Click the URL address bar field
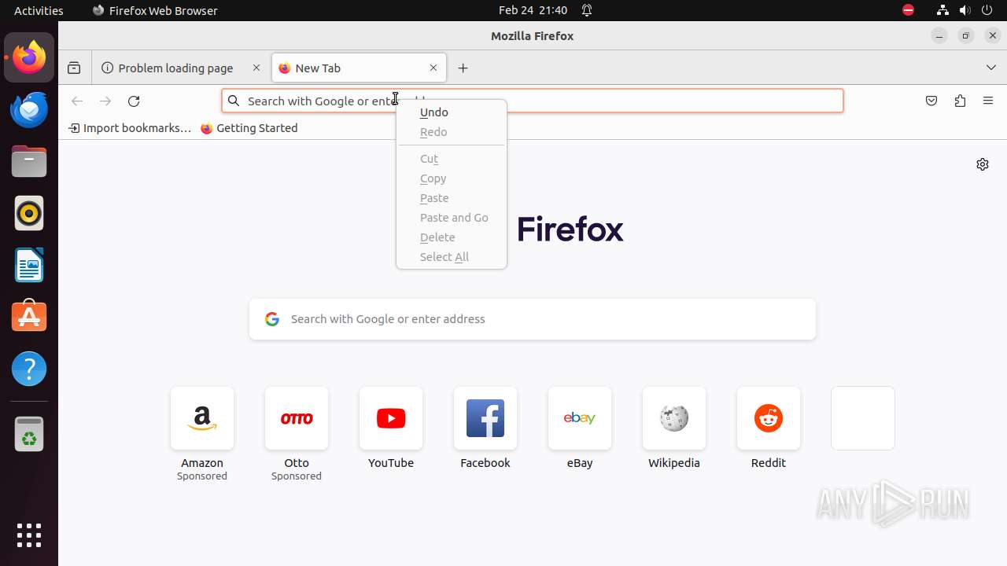 [533, 101]
